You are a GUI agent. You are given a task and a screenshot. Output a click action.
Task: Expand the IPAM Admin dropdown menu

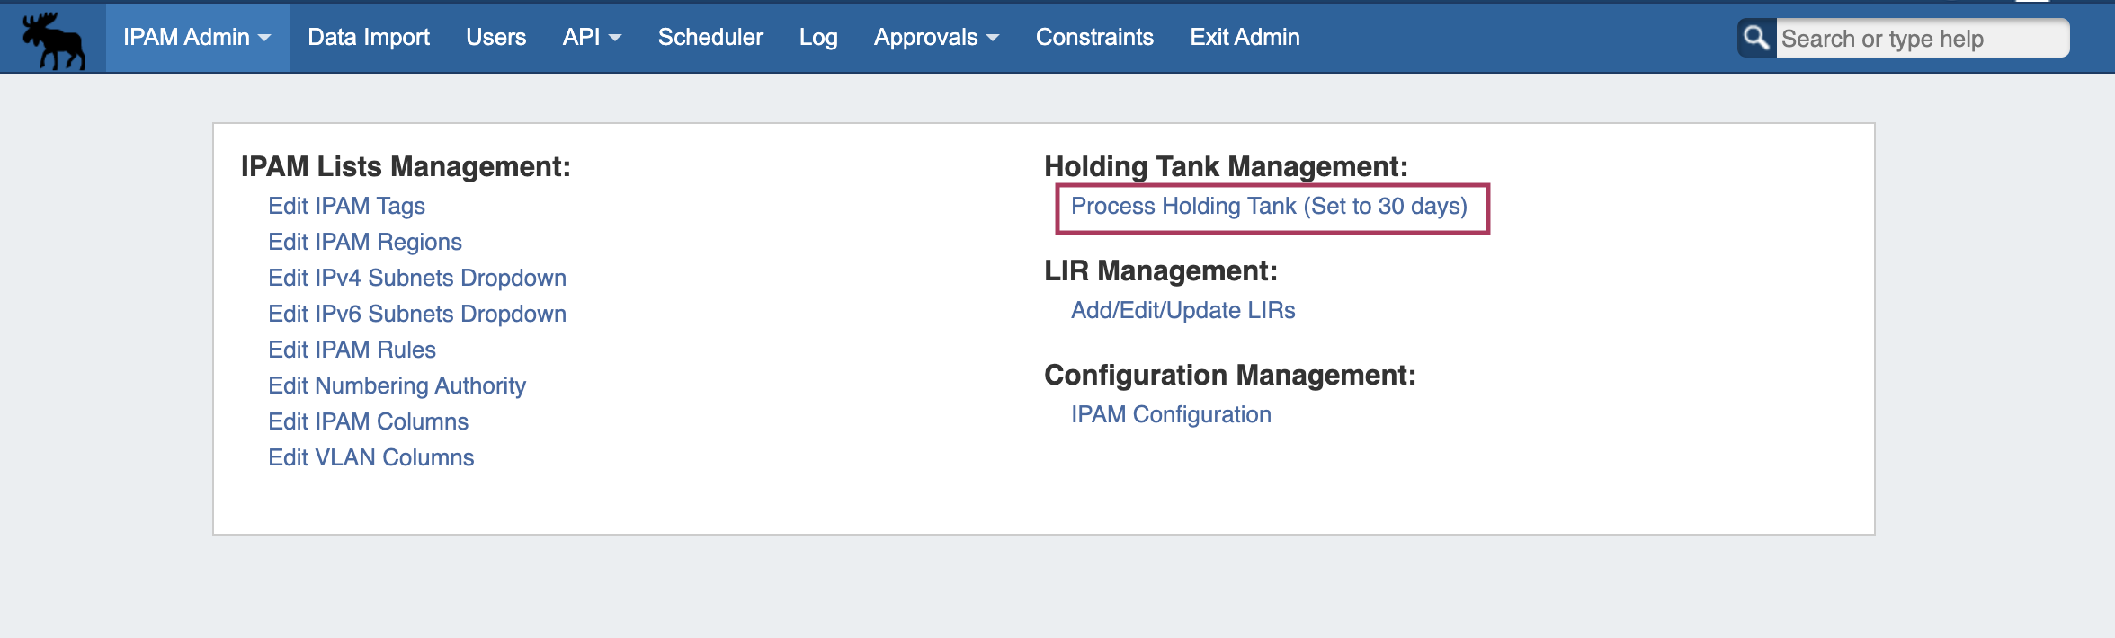[197, 37]
